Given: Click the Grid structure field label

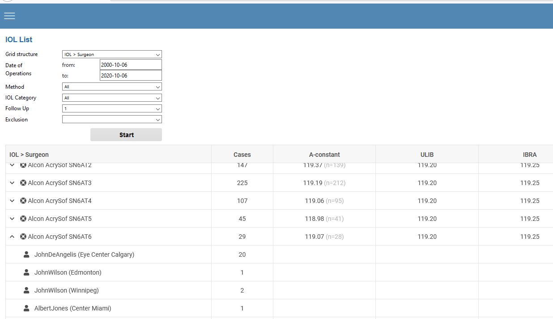Looking at the screenshot, I should click(x=21, y=54).
